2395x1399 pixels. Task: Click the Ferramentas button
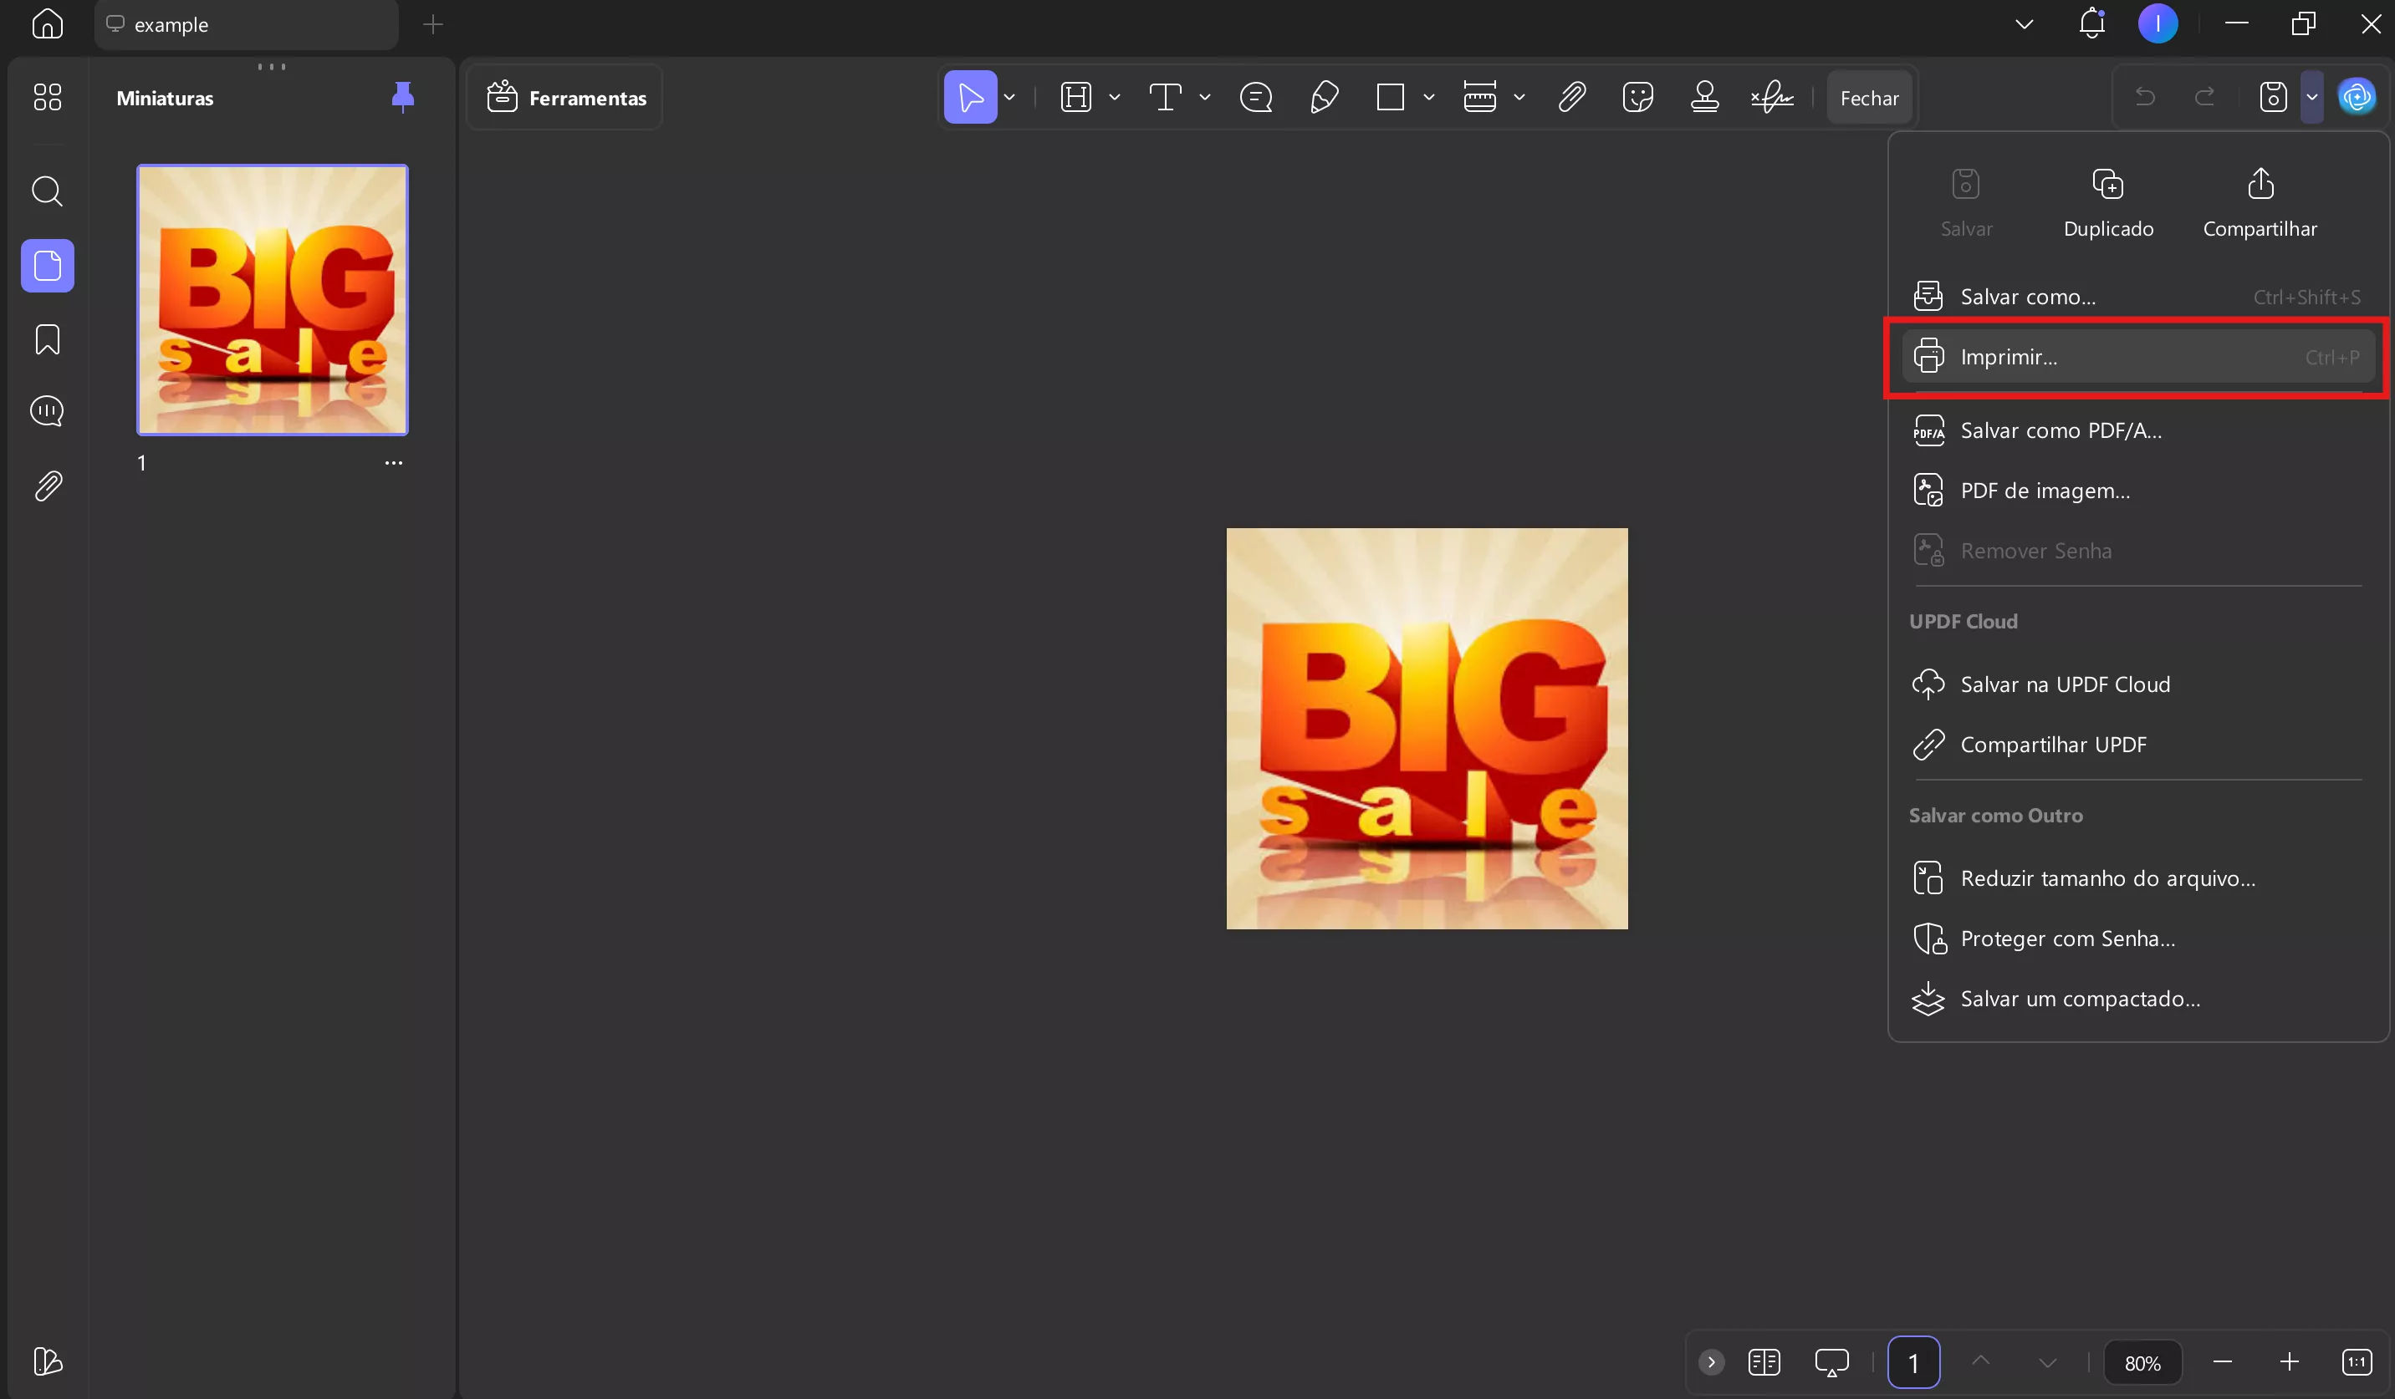[x=566, y=98]
